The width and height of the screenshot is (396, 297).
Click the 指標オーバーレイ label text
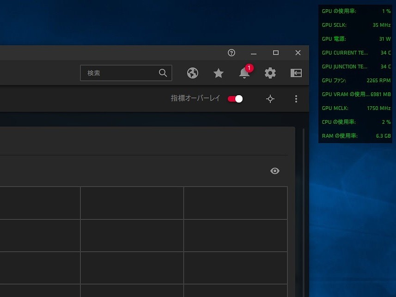pos(195,99)
